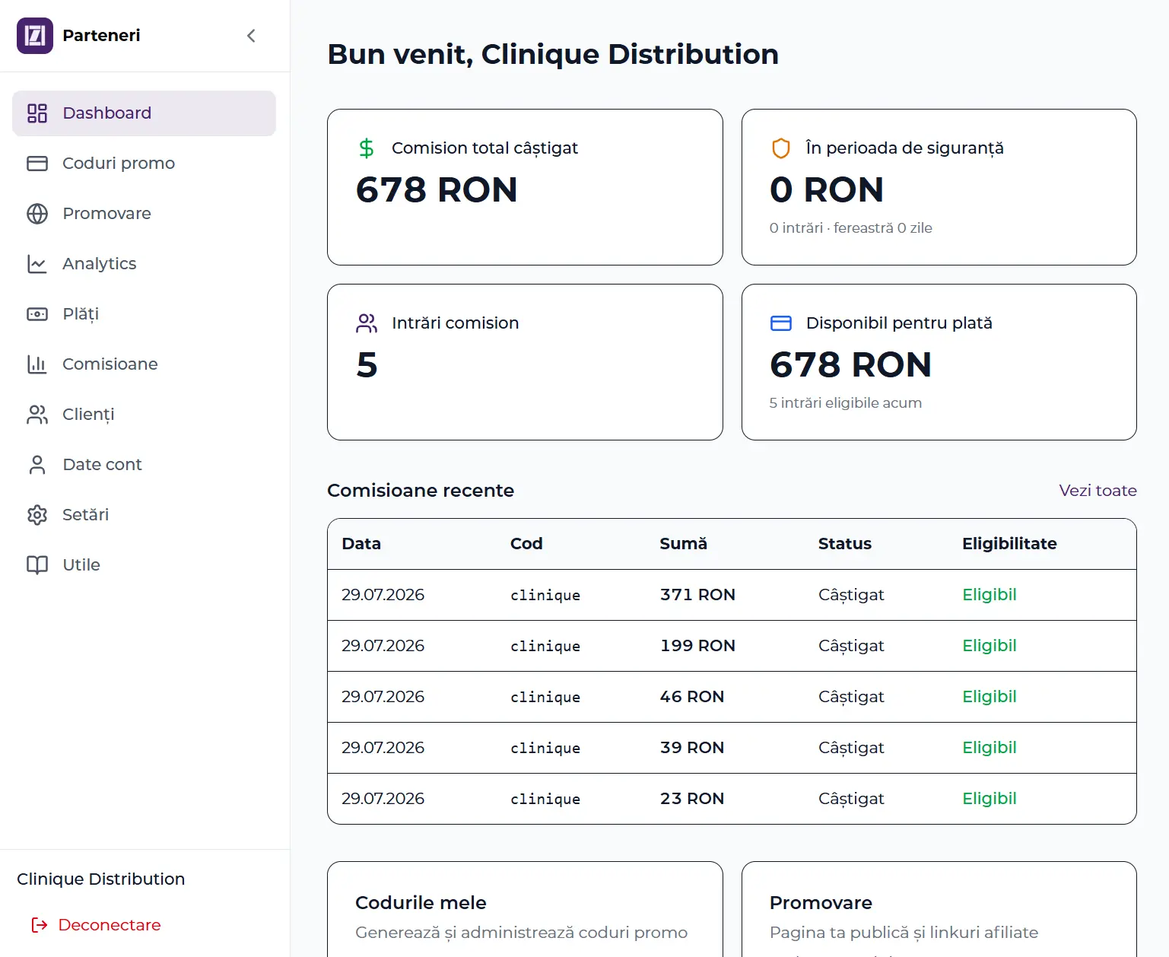The width and height of the screenshot is (1169, 957).
Task: Click the Deconectare logout arrow icon
Action: point(40,925)
